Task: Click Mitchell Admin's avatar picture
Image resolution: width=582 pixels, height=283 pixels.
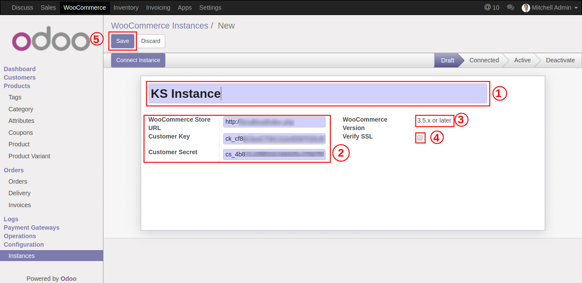Action: (526, 8)
